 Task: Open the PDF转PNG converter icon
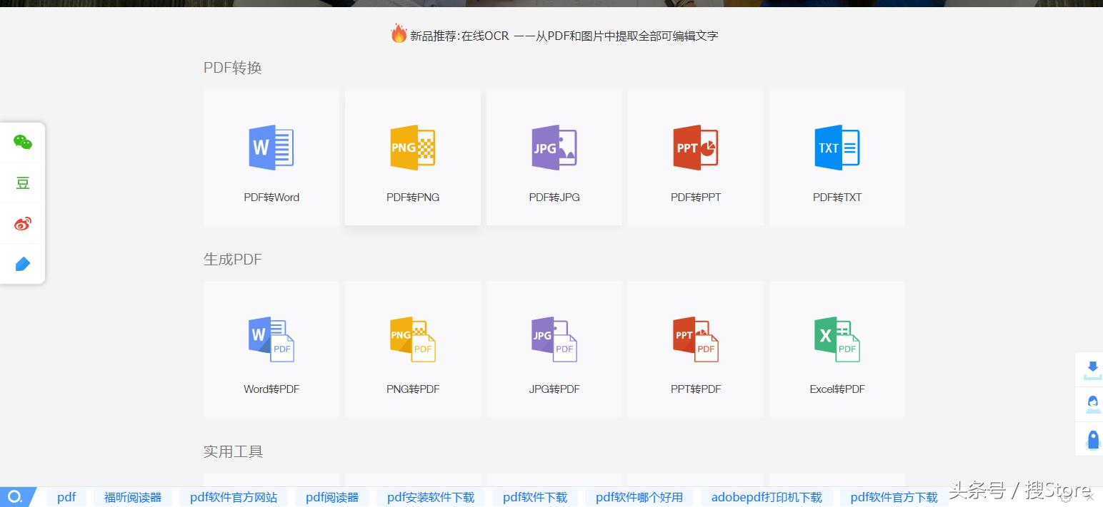(412, 148)
